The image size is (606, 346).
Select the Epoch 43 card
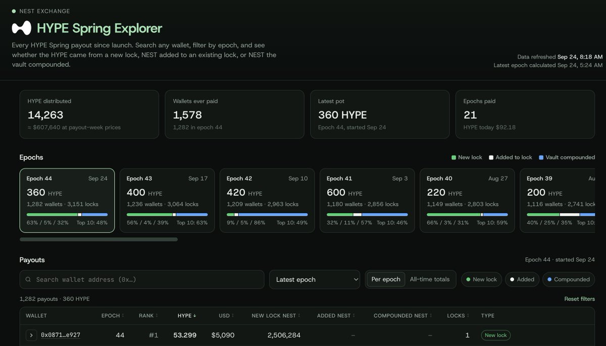167,200
